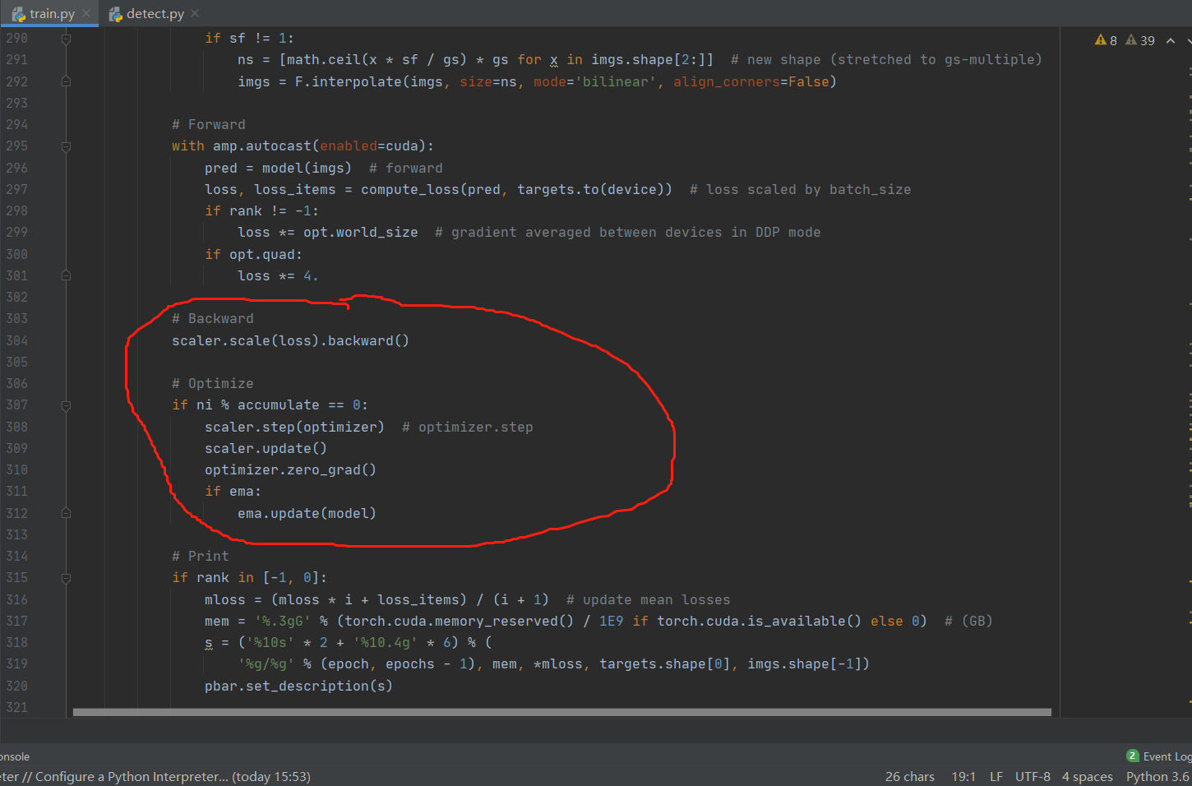Screen dimensions: 1192x786
Task: Open the 'Python 3.6' interpreter selector
Action: [x=1157, y=776]
